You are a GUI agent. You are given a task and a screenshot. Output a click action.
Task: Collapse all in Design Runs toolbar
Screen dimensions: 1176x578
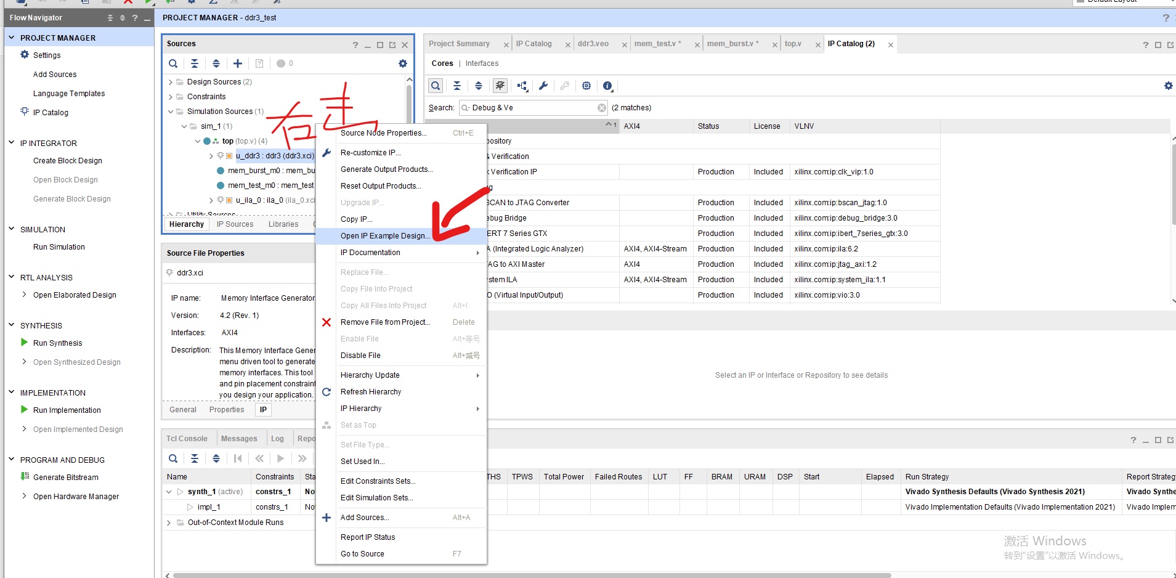coord(195,458)
